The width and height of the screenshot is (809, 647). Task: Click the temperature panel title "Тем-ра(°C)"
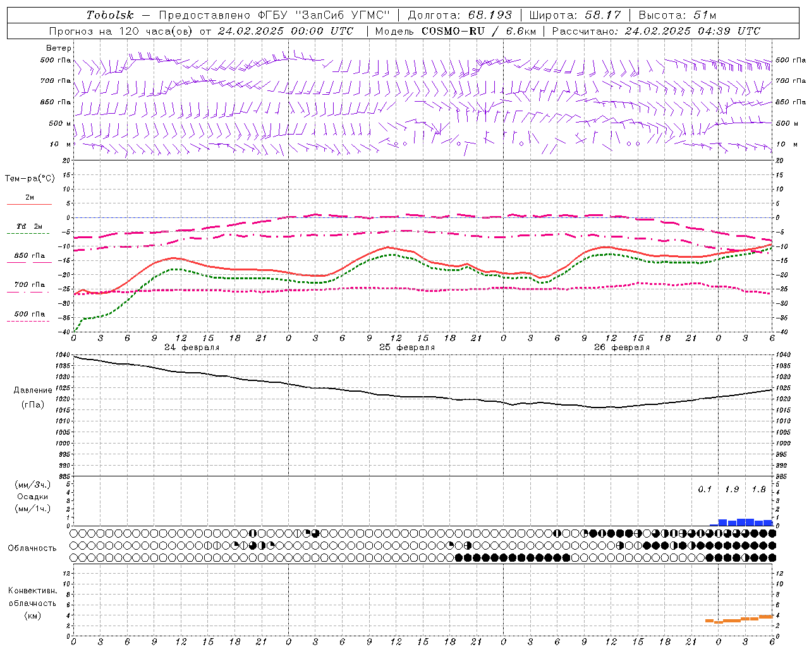coord(30,179)
